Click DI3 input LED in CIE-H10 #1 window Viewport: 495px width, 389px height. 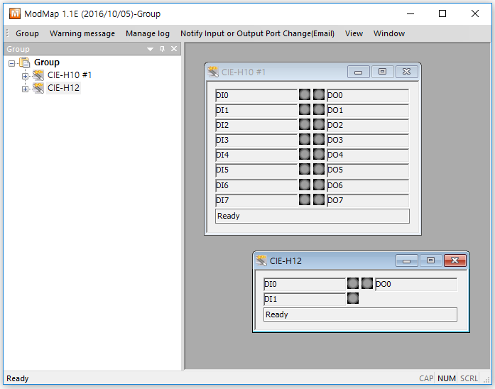[x=305, y=139]
